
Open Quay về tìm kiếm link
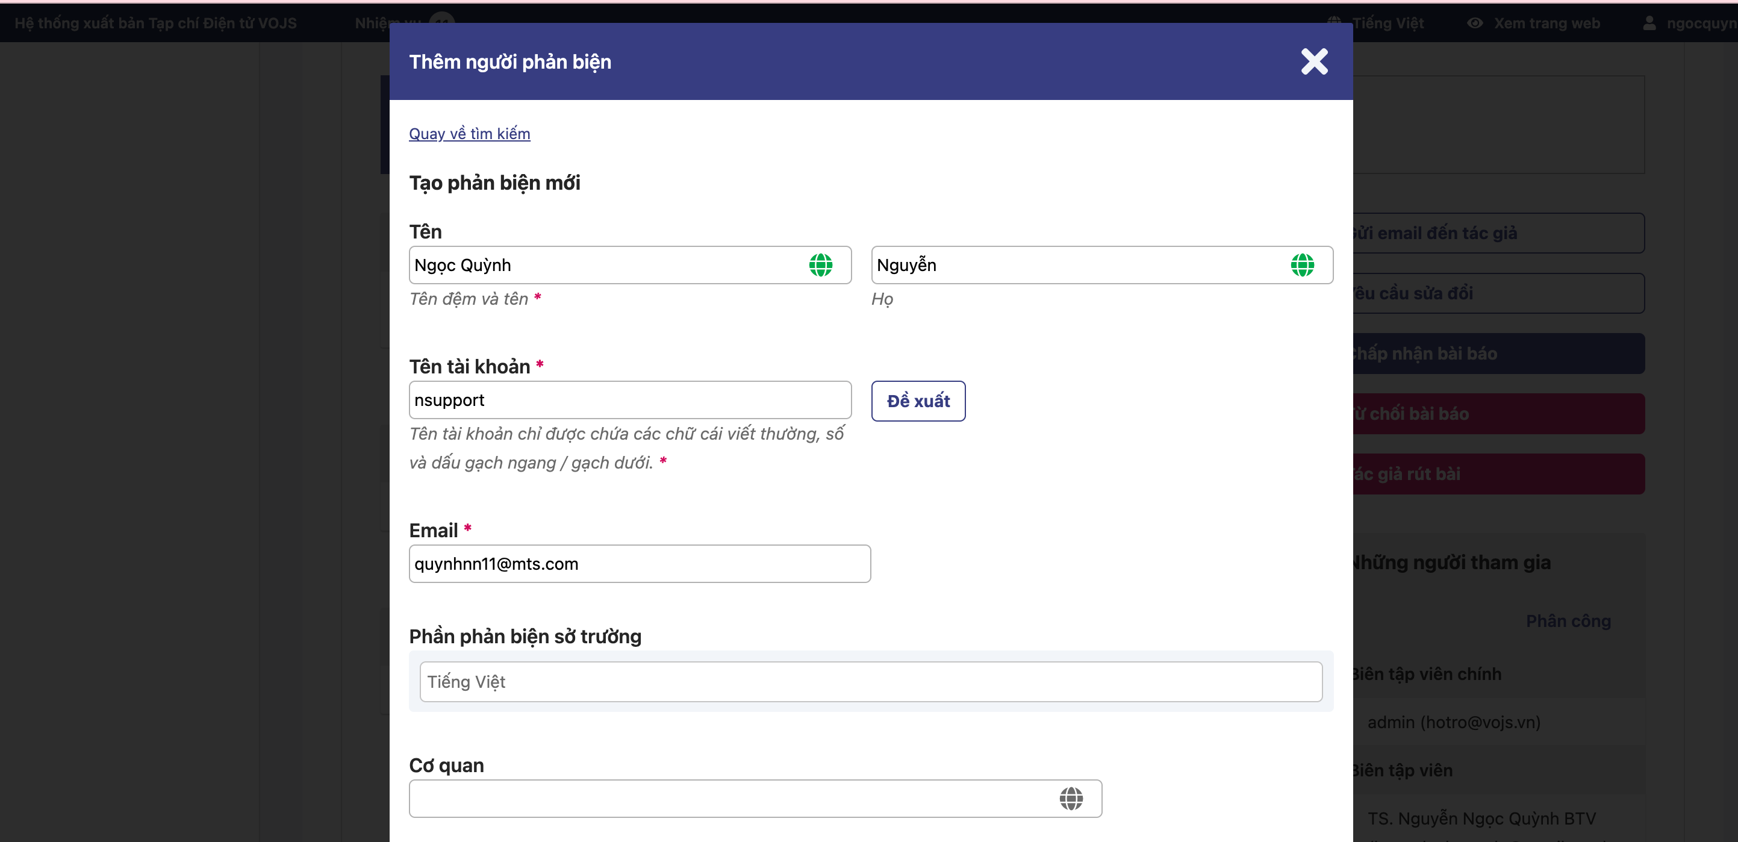pyautogui.click(x=470, y=134)
